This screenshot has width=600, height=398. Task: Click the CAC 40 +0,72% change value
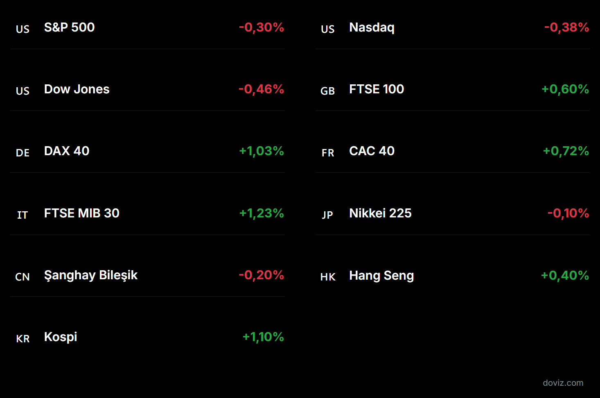tap(566, 151)
